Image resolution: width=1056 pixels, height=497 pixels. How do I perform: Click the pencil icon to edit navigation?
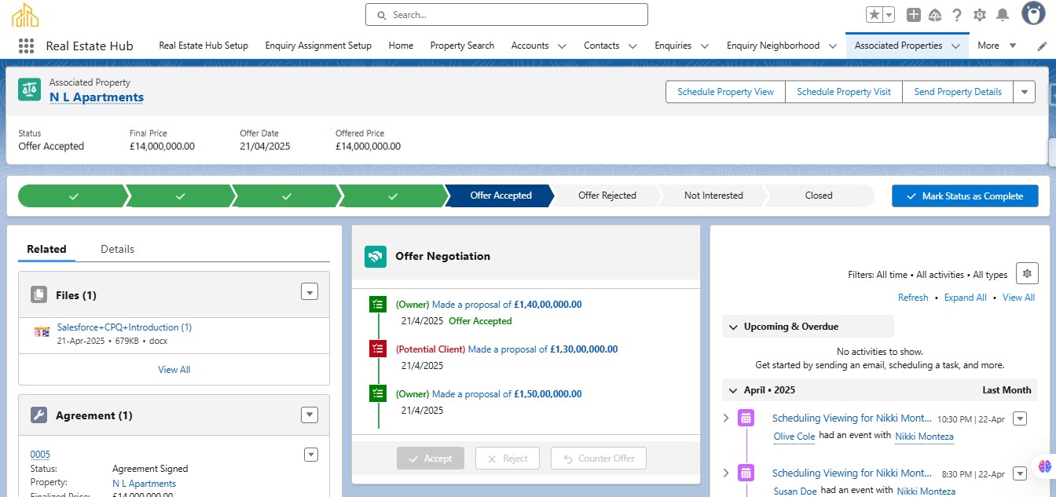[1042, 46]
